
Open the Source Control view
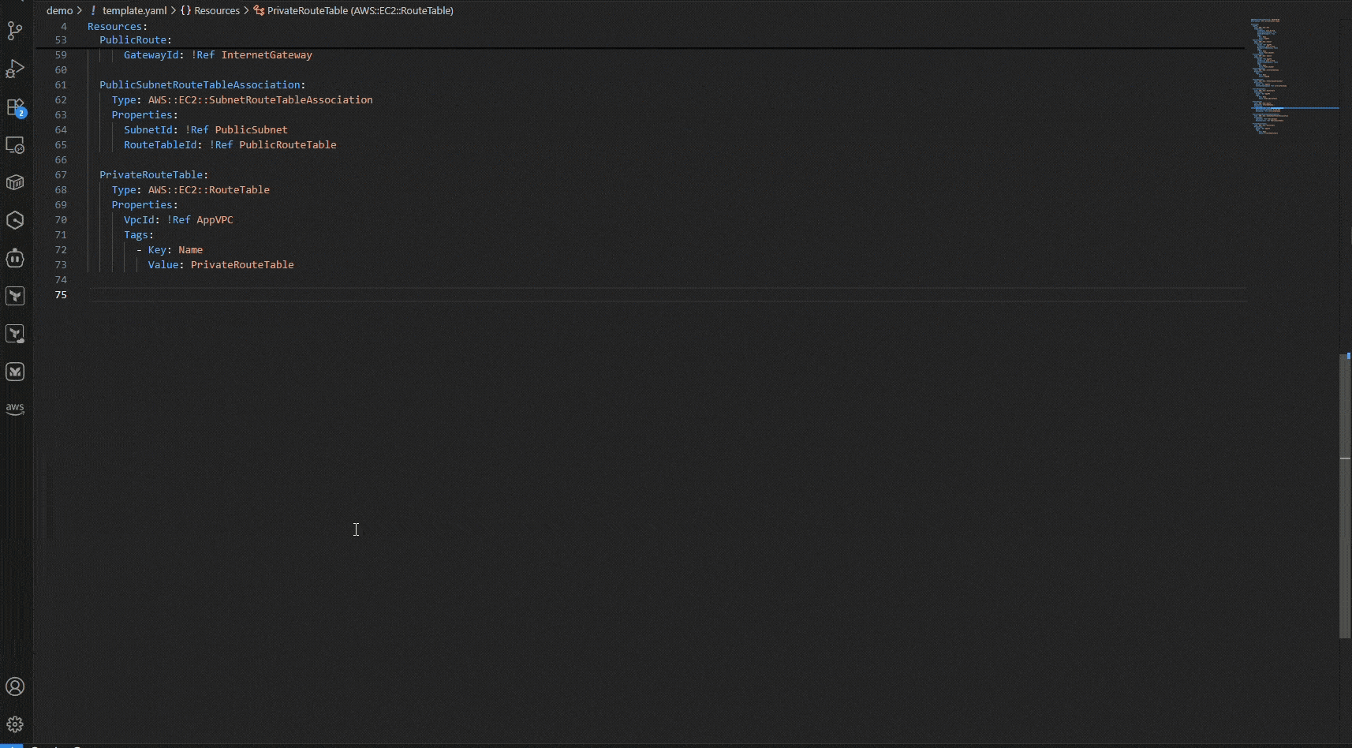point(14,32)
